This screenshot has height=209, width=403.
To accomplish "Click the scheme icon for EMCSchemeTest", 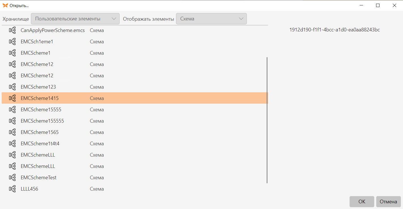I will [12, 178].
